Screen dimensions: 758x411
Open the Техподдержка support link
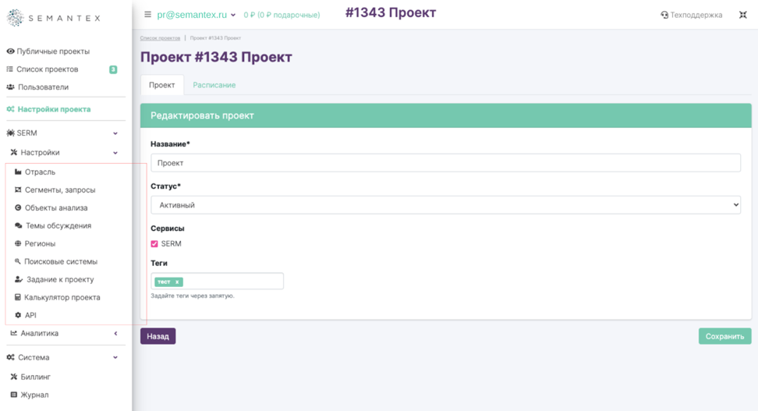(x=691, y=15)
